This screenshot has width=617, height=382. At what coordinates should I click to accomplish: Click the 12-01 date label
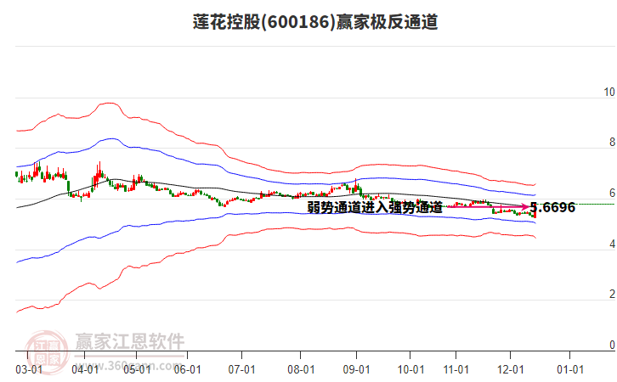click(511, 369)
